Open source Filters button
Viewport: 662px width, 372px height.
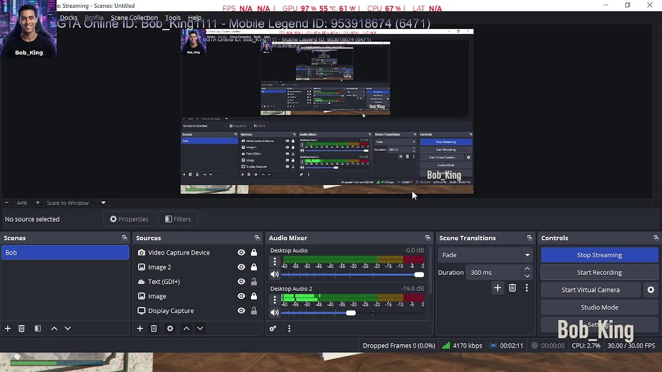click(178, 219)
